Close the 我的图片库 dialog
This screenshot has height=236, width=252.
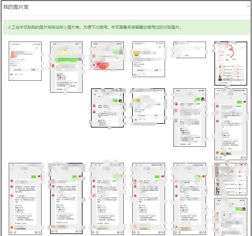[248, 6]
